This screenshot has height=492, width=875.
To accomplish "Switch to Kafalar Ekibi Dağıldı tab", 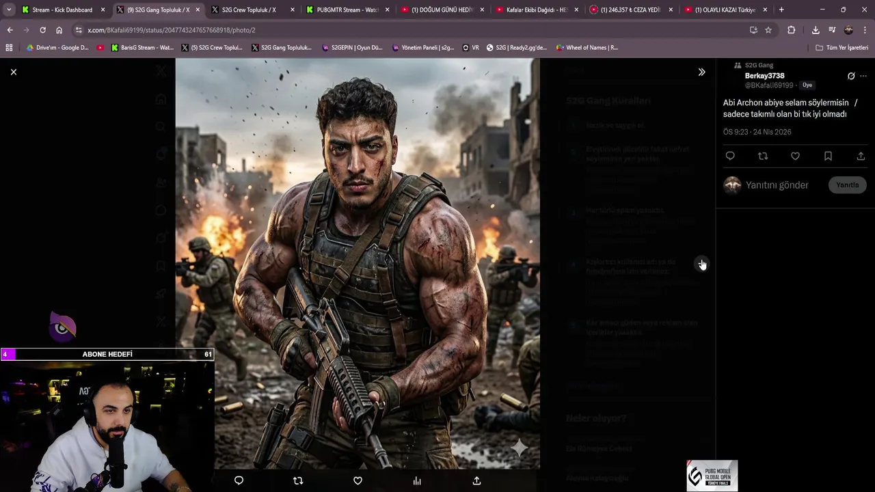I will pyautogui.click(x=537, y=10).
